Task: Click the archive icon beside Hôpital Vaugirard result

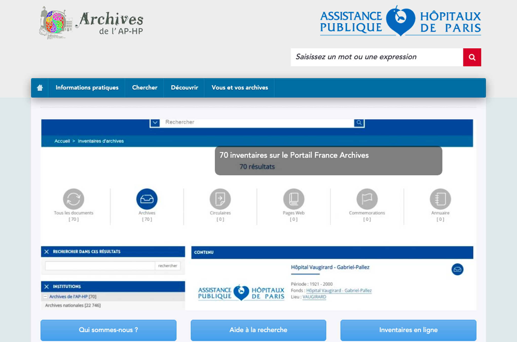Action: pyautogui.click(x=457, y=269)
